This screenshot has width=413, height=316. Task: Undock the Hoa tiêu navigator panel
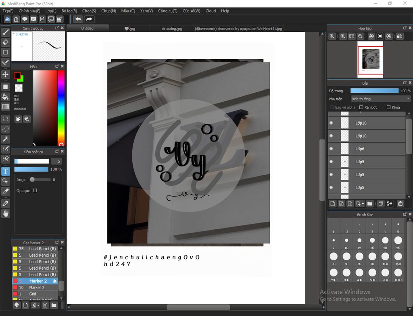click(x=405, y=28)
